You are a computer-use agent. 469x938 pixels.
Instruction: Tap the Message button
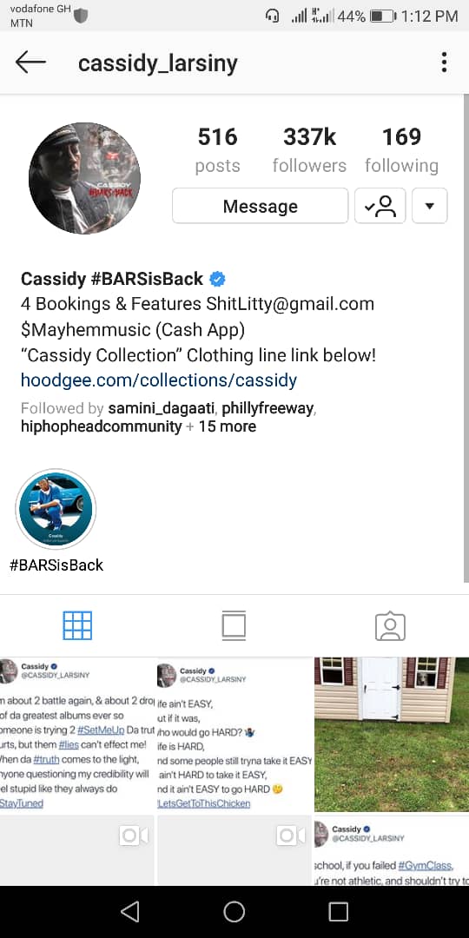click(x=261, y=206)
